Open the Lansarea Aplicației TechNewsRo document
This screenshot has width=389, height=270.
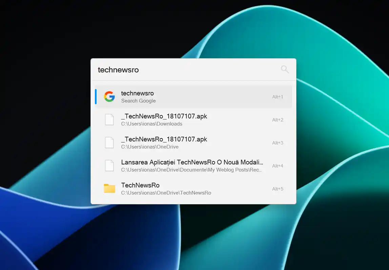(192, 162)
